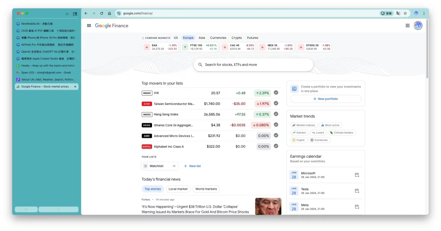Focus the search for stocks field
Screen dimensions: 441x231
point(253,65)
